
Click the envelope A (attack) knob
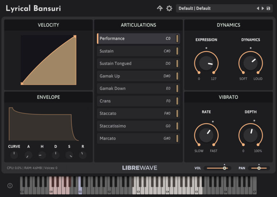coord(28,155)
